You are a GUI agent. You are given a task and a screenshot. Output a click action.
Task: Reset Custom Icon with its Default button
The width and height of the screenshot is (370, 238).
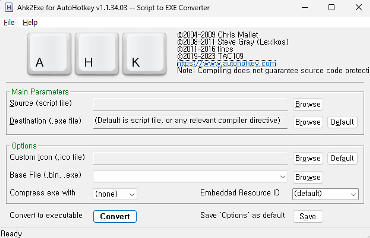pos(342,158)
